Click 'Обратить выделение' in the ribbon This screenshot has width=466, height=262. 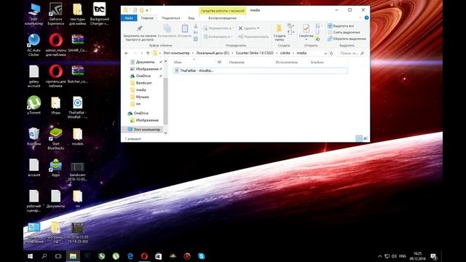pos(347,39)
